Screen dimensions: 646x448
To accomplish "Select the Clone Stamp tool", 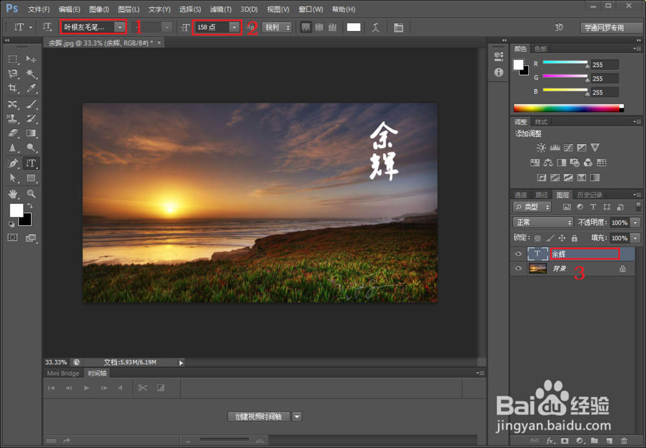I will coord(13,119).
